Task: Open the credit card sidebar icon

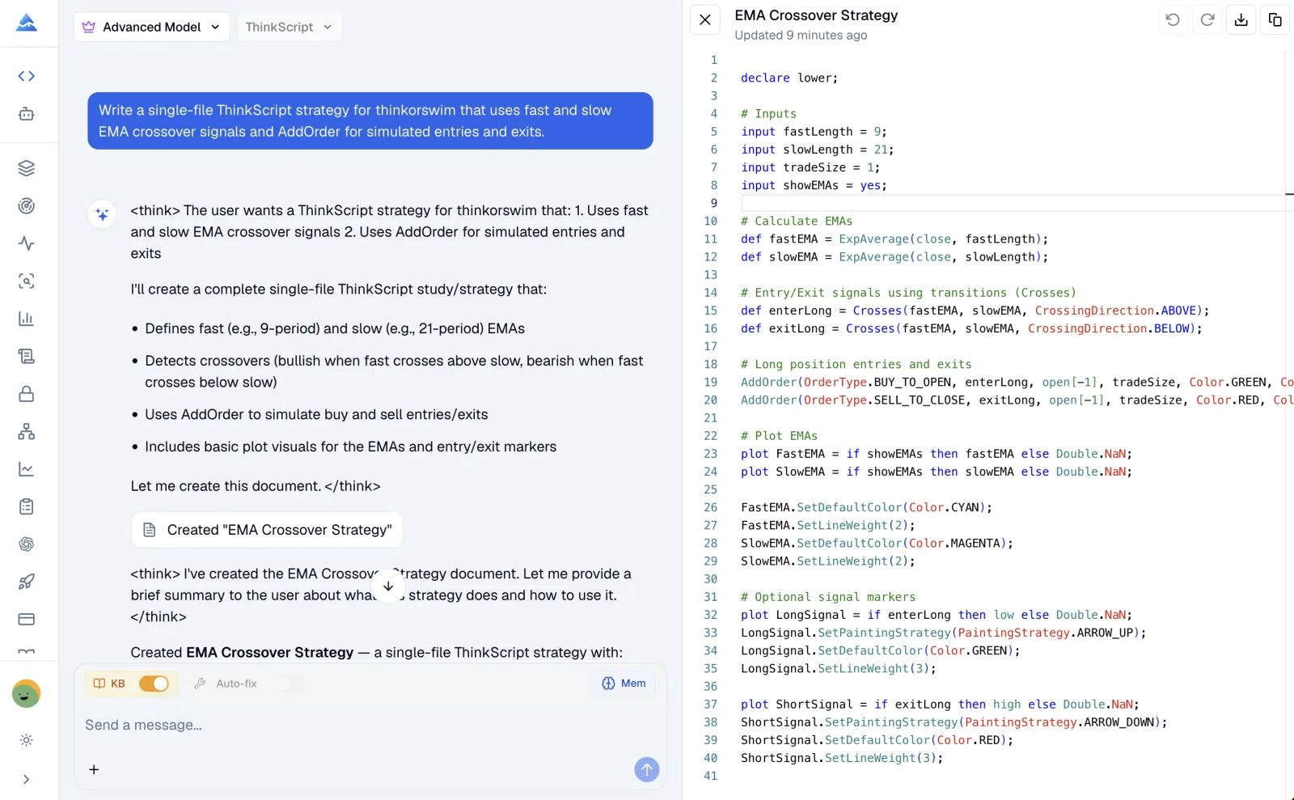Action: click(x=27, y=619)
